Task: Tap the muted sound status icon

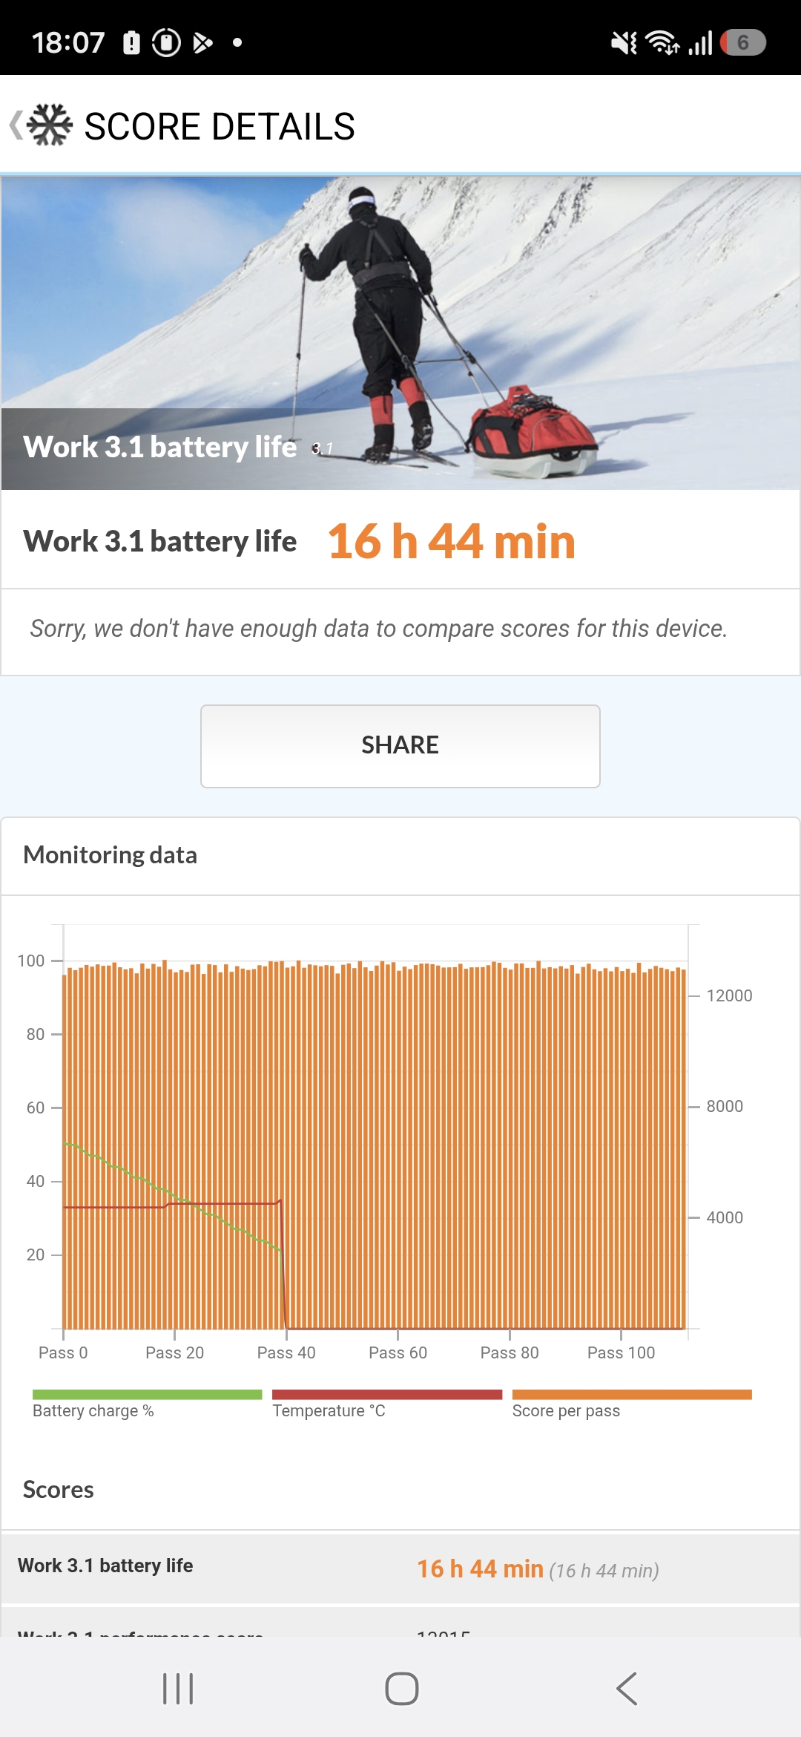Action: point(624,43)
